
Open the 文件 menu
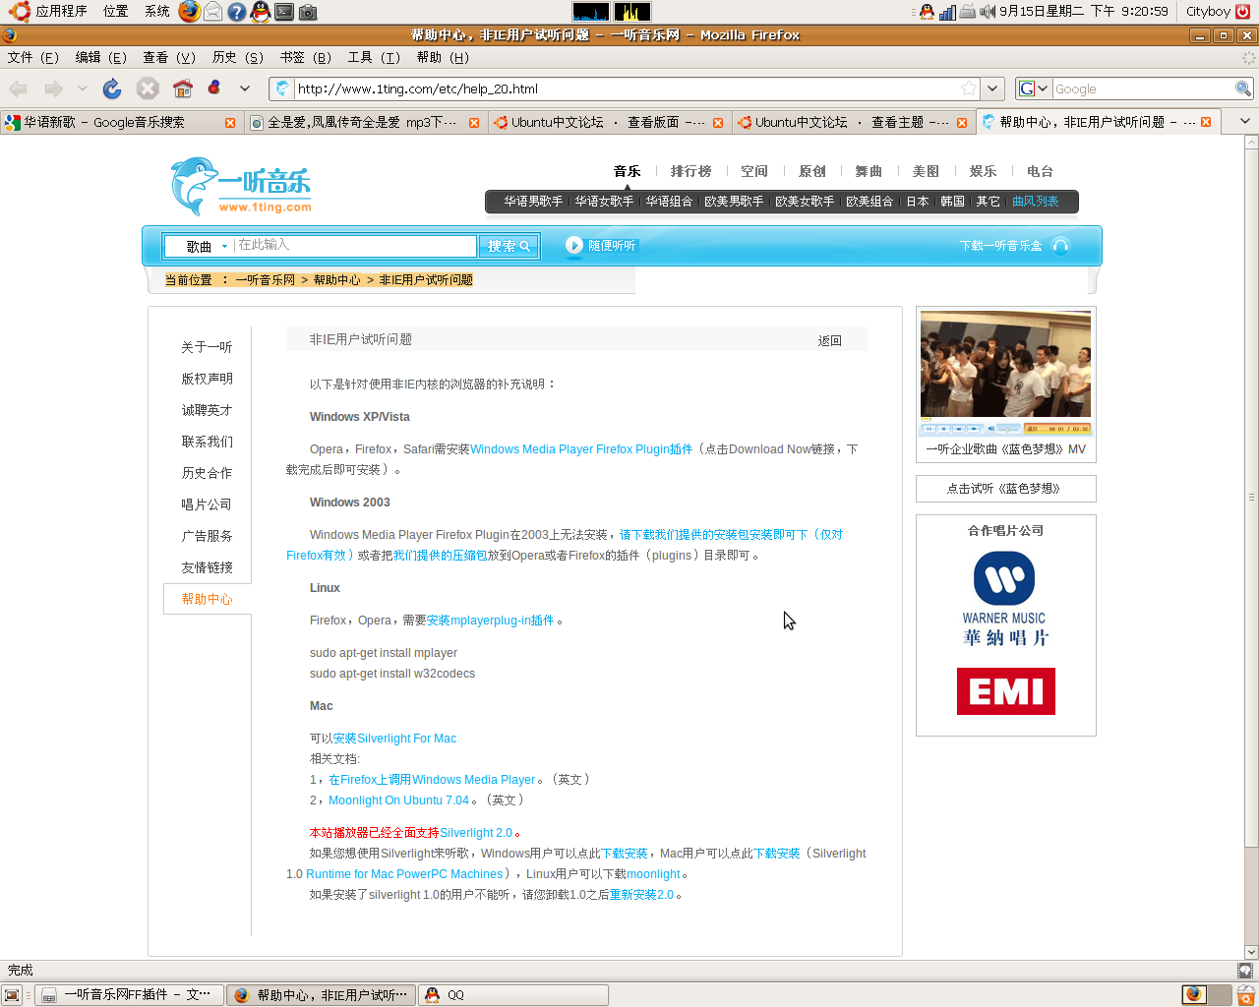[33, 57]
